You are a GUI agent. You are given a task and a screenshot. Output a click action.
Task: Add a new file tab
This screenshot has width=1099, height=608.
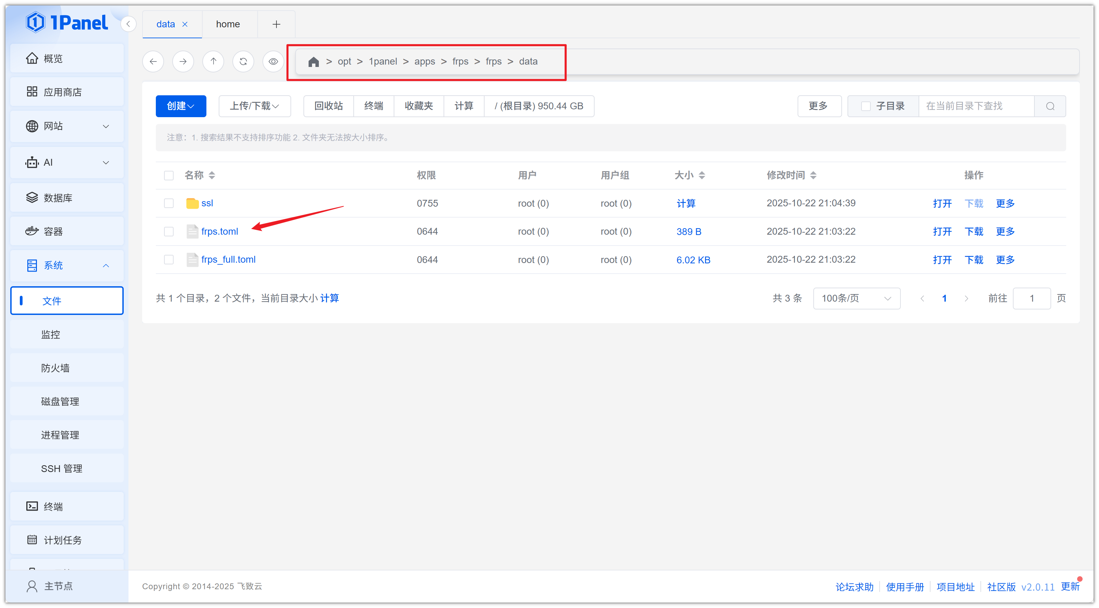tap(276, 24)
